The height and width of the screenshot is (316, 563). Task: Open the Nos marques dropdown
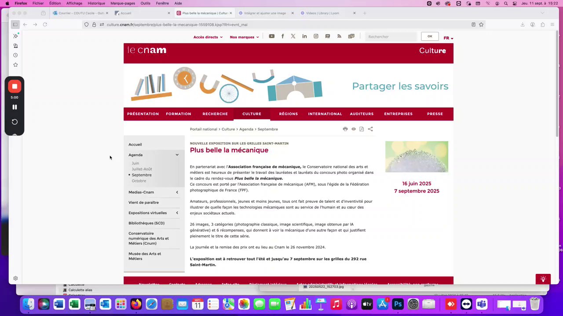coord(245,37)
